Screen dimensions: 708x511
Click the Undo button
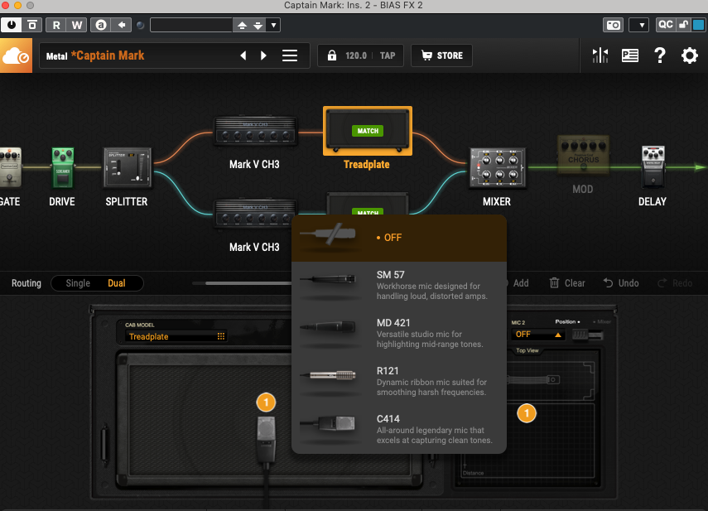coord(621,283)
